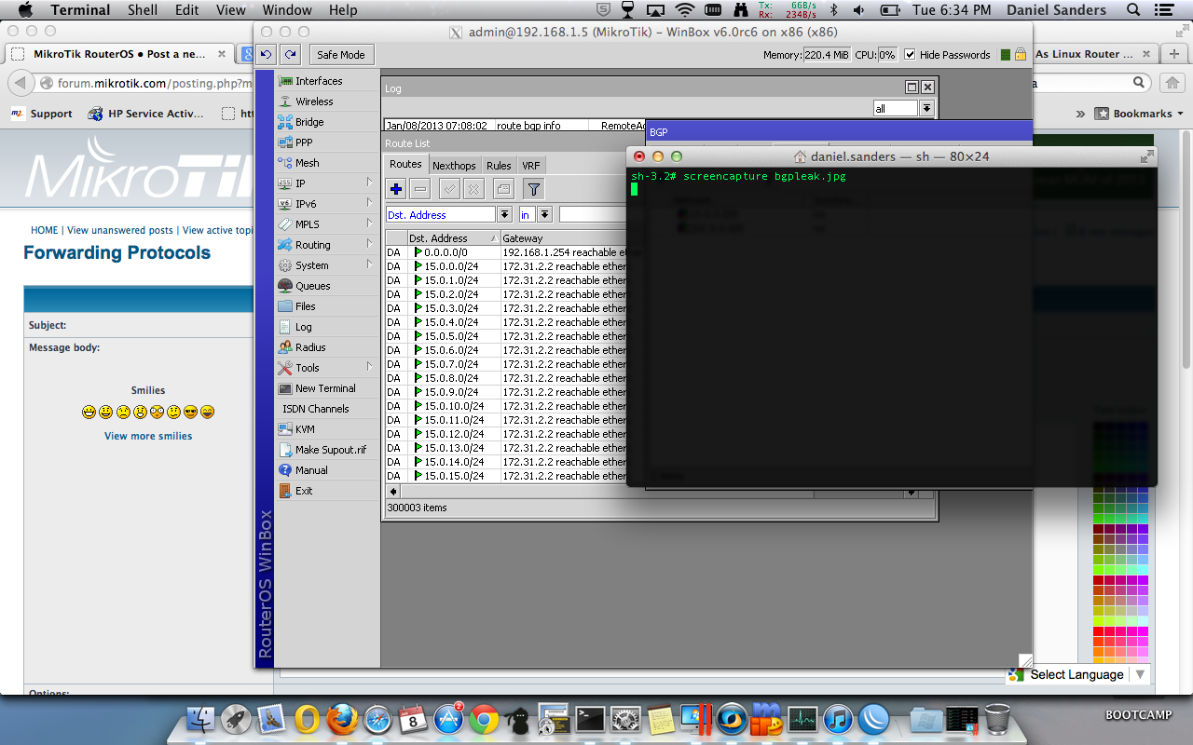Switch to the Nexthops tab
Screen dimensions: 1193x745
pyautogui.click(x=454, y=166)
